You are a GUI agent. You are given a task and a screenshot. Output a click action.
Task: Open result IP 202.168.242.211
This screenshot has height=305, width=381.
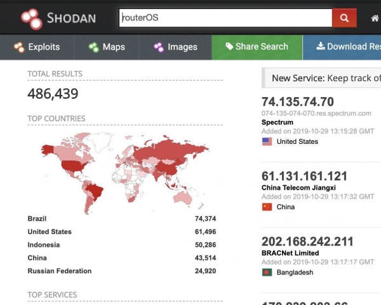309,241
